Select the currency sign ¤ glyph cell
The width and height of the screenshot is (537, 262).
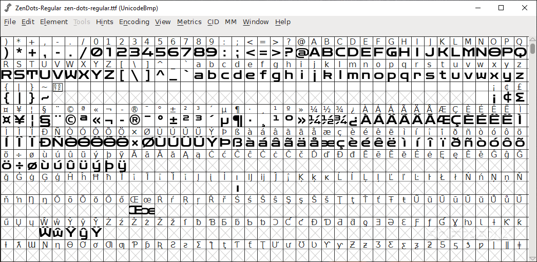click(x=6, y=120)
